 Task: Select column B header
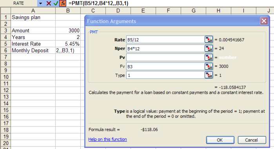click(68, 11)
